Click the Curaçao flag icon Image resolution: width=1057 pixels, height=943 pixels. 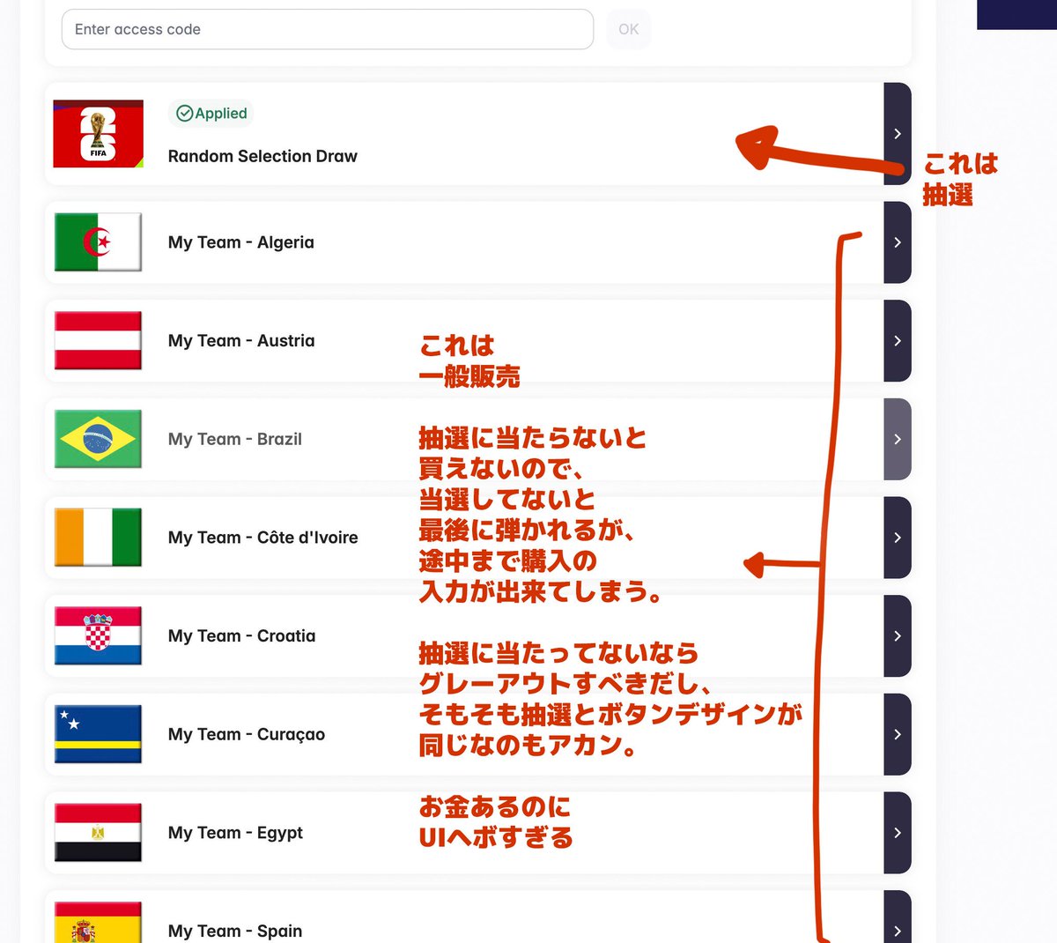[98, 734]
